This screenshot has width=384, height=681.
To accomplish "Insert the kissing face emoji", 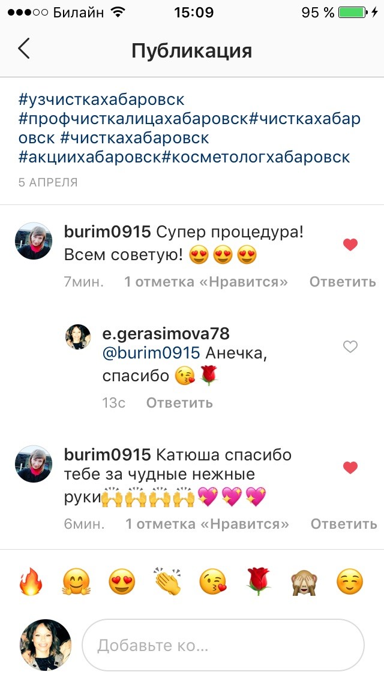I will (213, 582).
